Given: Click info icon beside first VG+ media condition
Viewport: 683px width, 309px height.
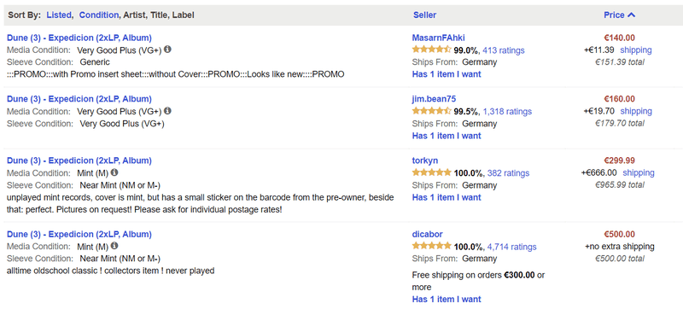Looking at the screenshot, I should click(167, 50).
